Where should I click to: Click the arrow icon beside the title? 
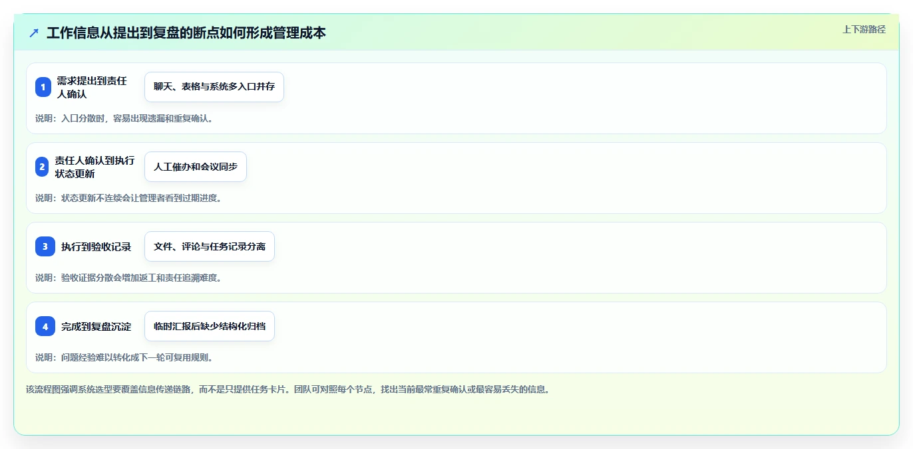click(34, 33)
